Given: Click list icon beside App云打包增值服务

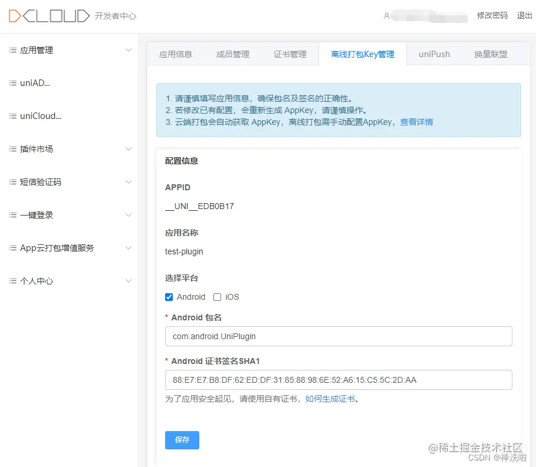Looking at the screenshot, I should 12,248.
